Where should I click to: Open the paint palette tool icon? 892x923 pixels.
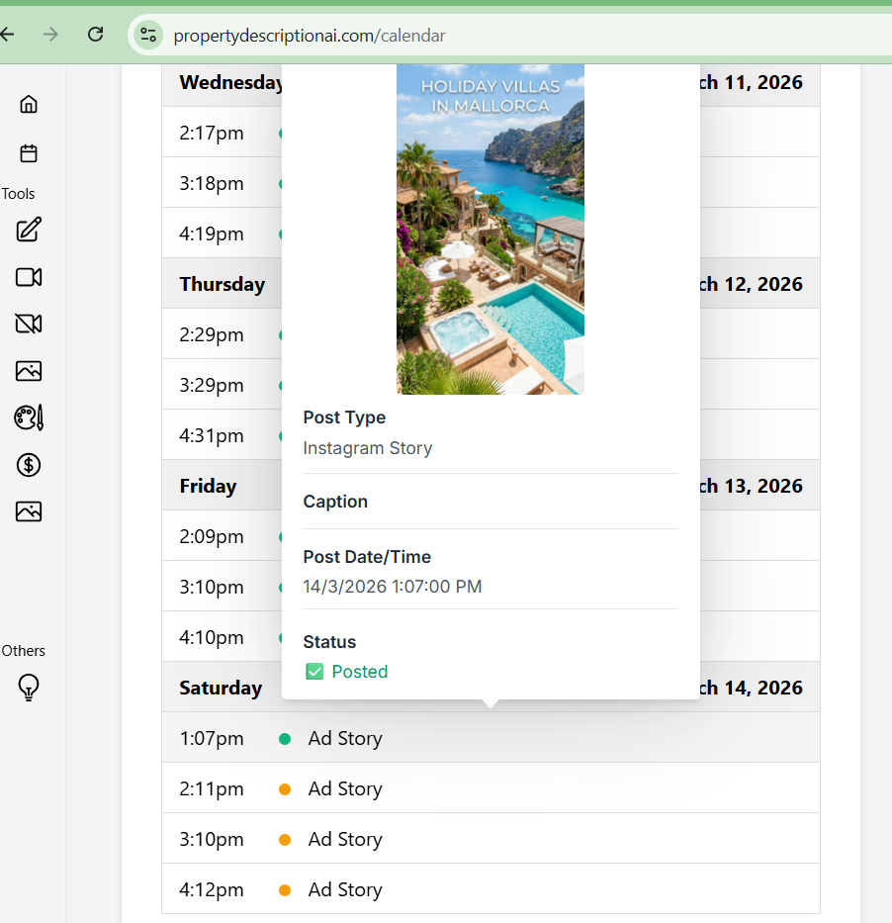tap(29, 417)
